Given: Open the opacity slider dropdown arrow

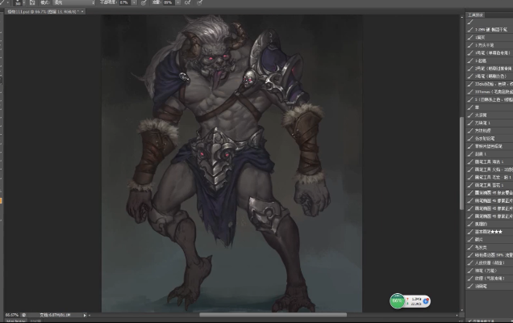Looking at the screenshot, I should pos(134,2).
